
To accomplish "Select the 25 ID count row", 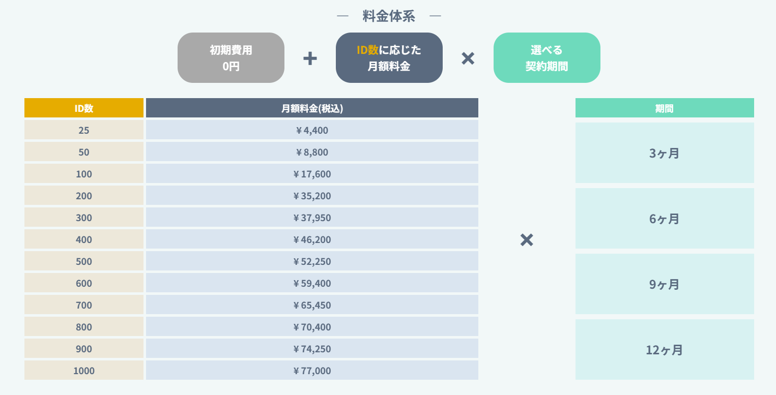I will 84,130.
